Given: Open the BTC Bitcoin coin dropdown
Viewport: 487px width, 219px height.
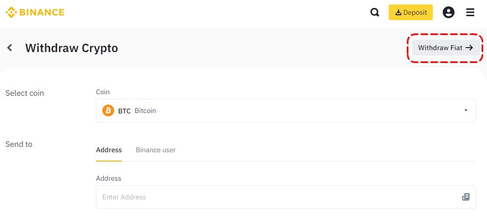Looking at the screenshot, I should pos(285,110).
